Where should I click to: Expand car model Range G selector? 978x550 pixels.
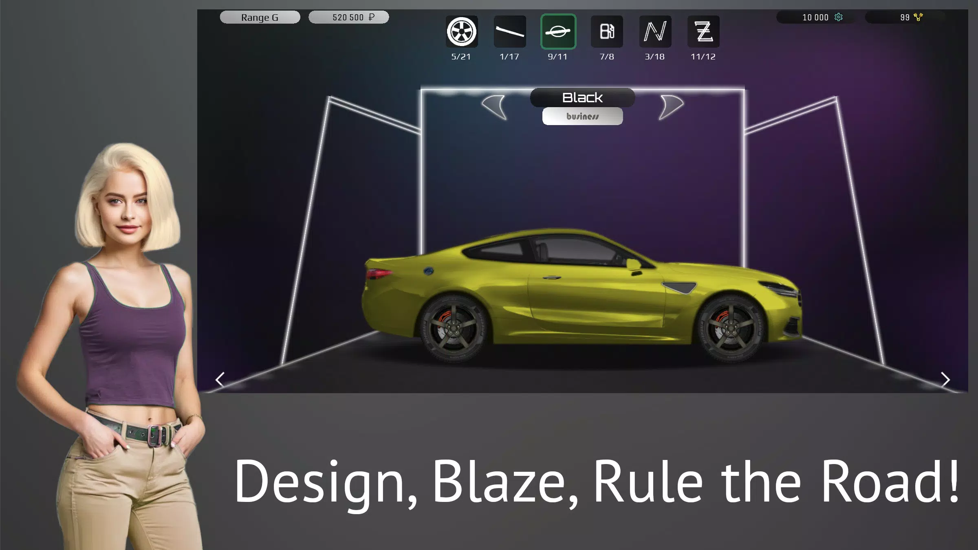[x=261, y=17]
